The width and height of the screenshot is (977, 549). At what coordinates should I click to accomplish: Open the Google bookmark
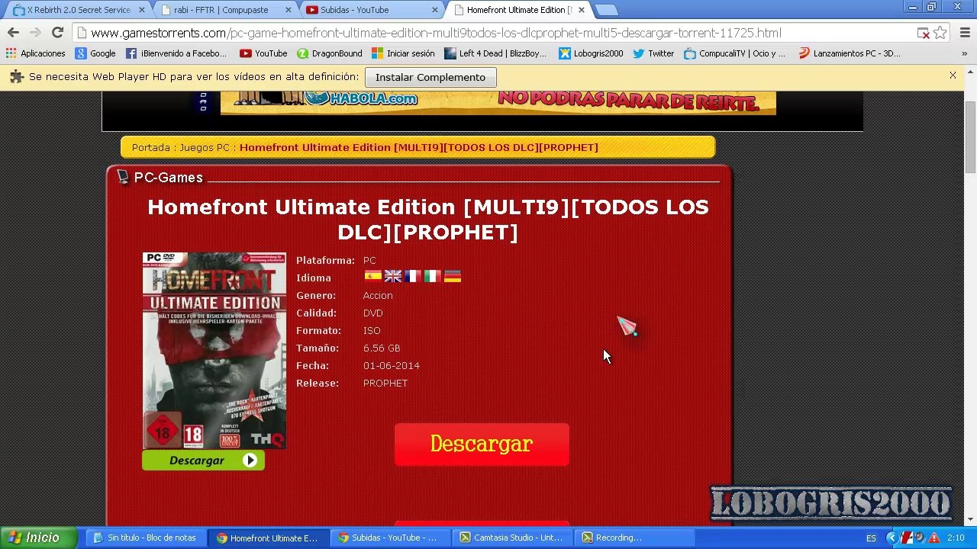coord(95,53)
